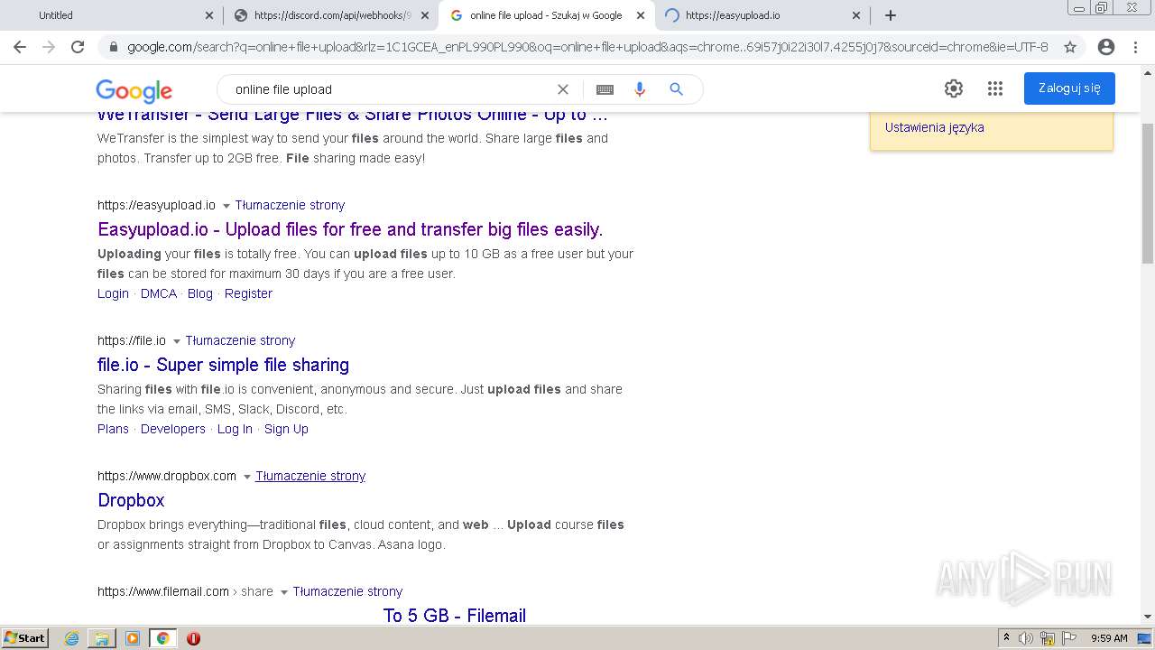Open the Google apps grid
This screenshot has width=1155, height=650.
(x=995, y=88)
